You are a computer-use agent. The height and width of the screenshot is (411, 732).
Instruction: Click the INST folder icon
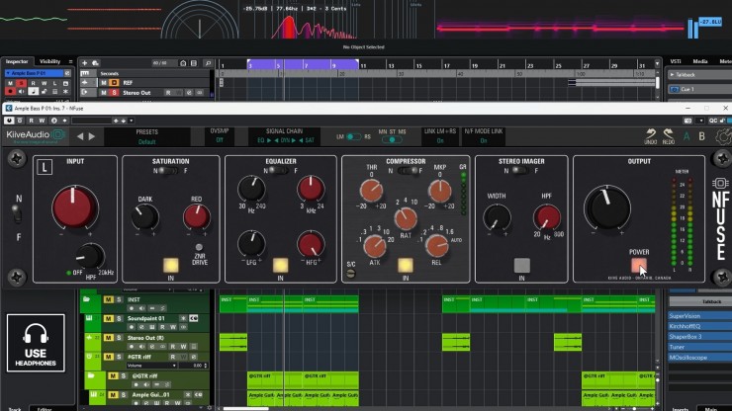[x=86, y=299]
